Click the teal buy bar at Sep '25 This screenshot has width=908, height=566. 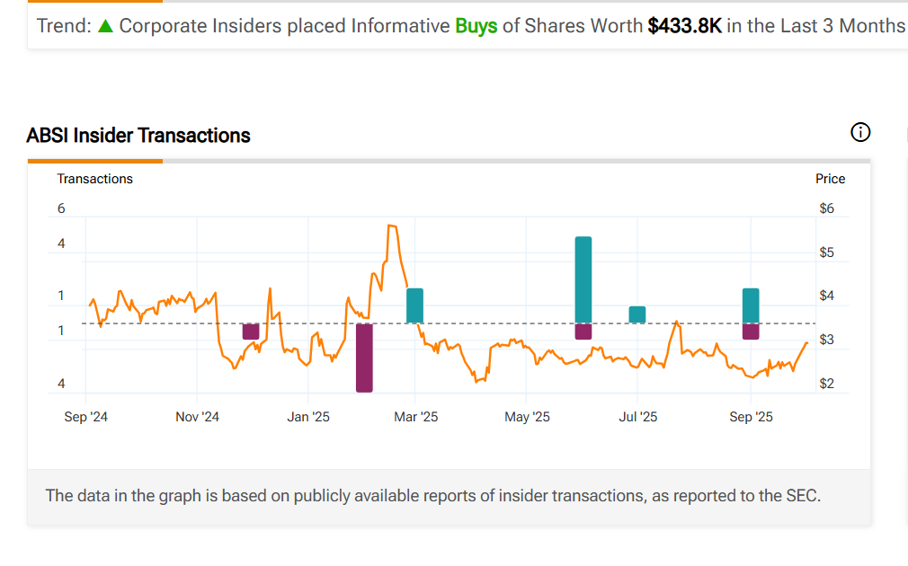click(x=751, y=305)
